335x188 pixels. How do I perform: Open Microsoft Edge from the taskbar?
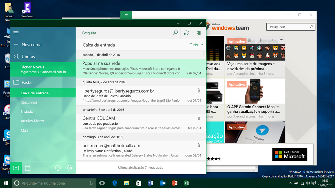[x=115, y=183]
